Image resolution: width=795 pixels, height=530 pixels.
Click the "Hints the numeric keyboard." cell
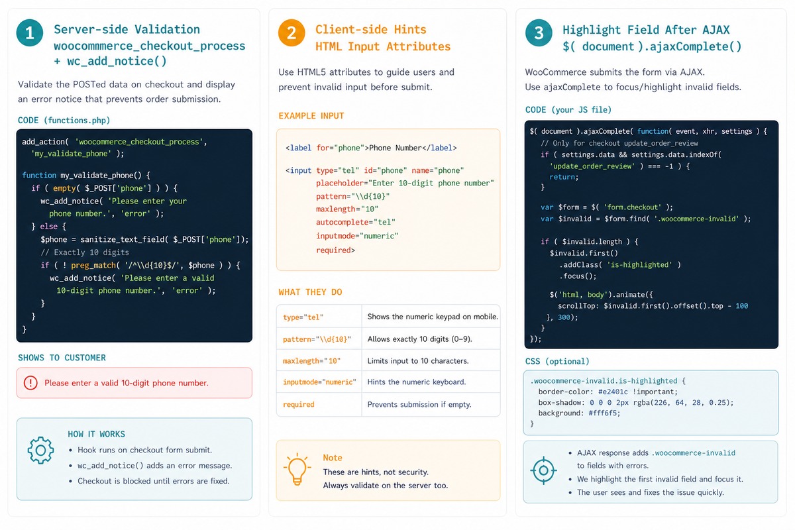(431, 382)
